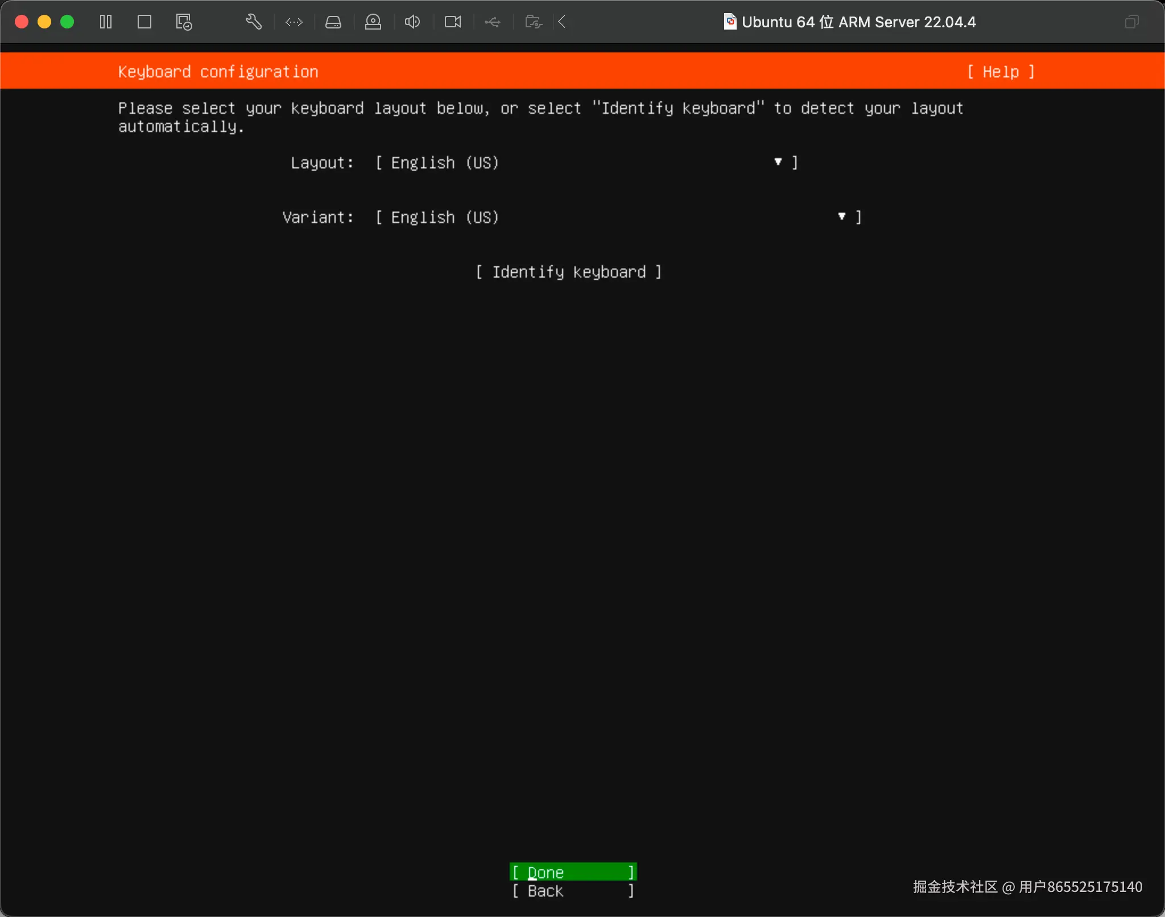Viewport: 1165px width, 917px height.
Task: Click the hard disk device icon
Action: pos(333,22)
